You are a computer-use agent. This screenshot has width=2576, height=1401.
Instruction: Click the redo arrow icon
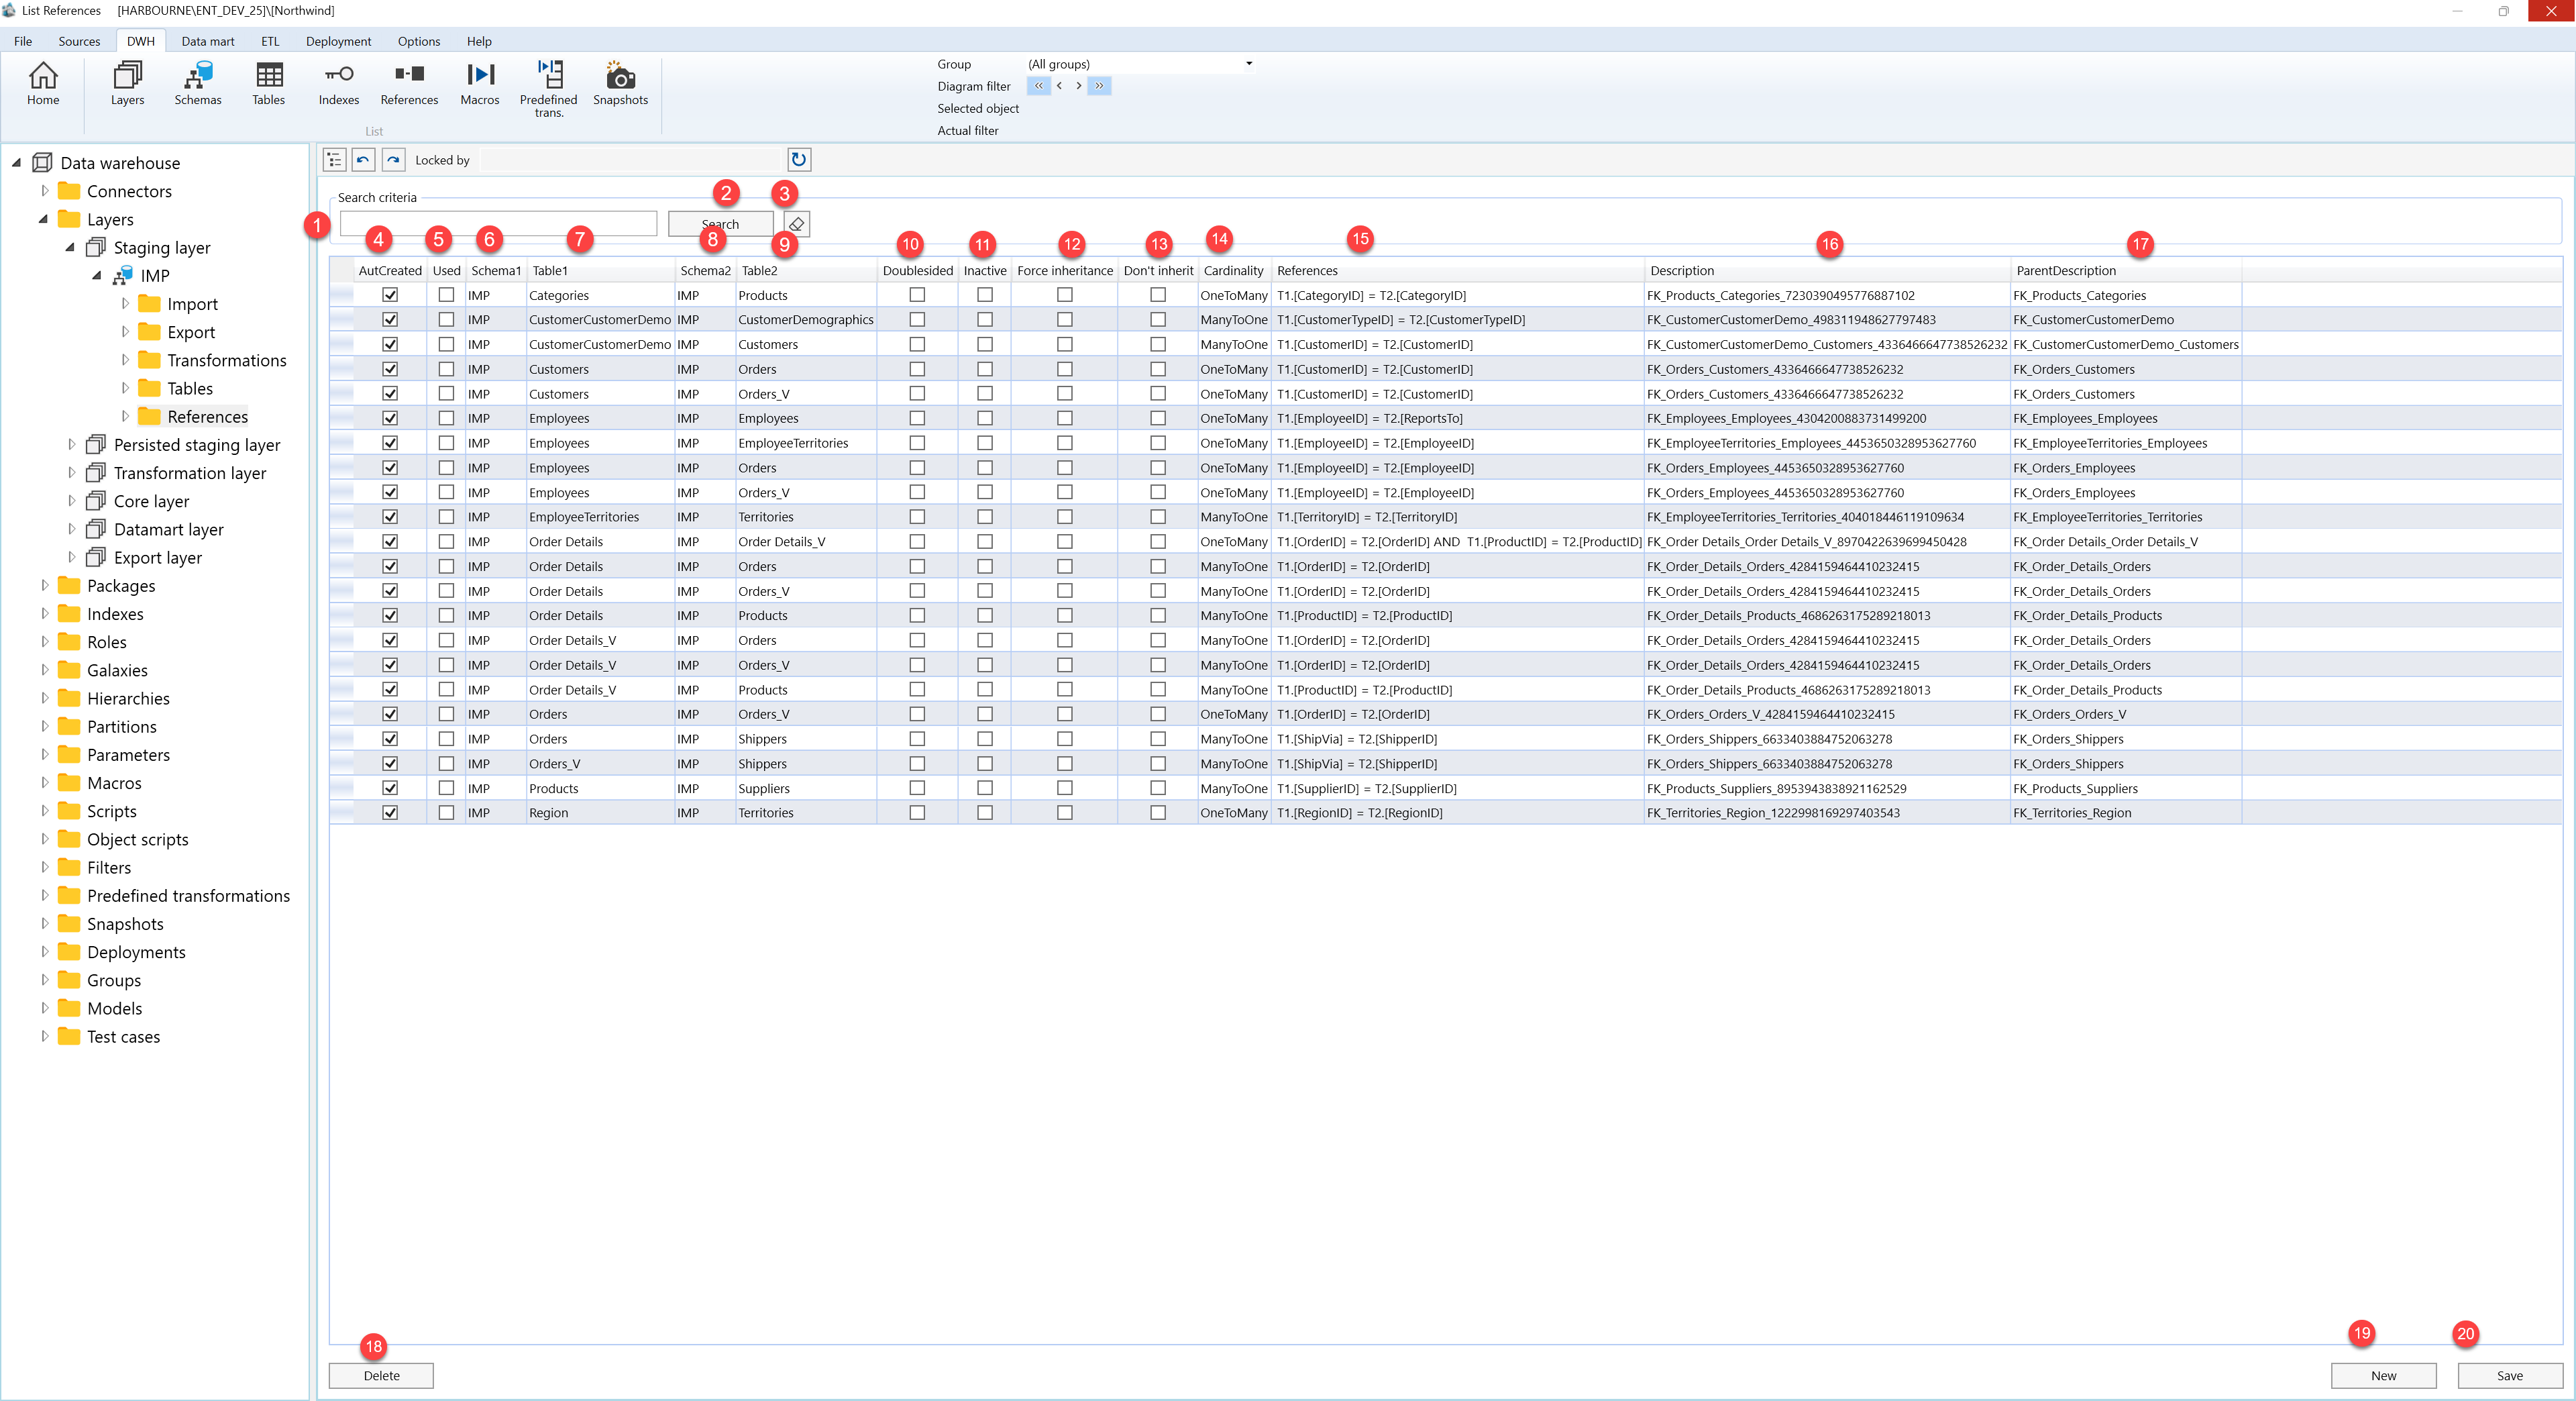pyautogui.click(x=393, y=160)
